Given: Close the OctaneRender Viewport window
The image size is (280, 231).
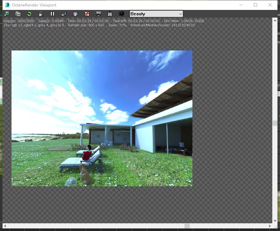Looking at the screenshot, I should click(270, 5).
